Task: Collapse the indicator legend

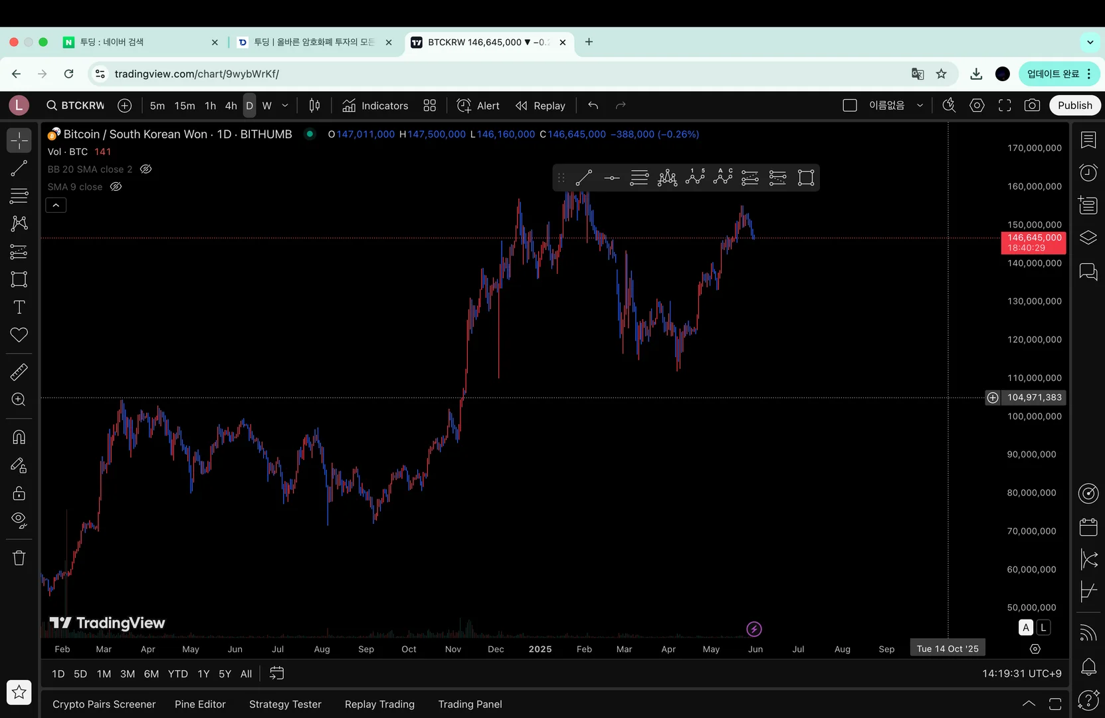Action: (56, 205)
